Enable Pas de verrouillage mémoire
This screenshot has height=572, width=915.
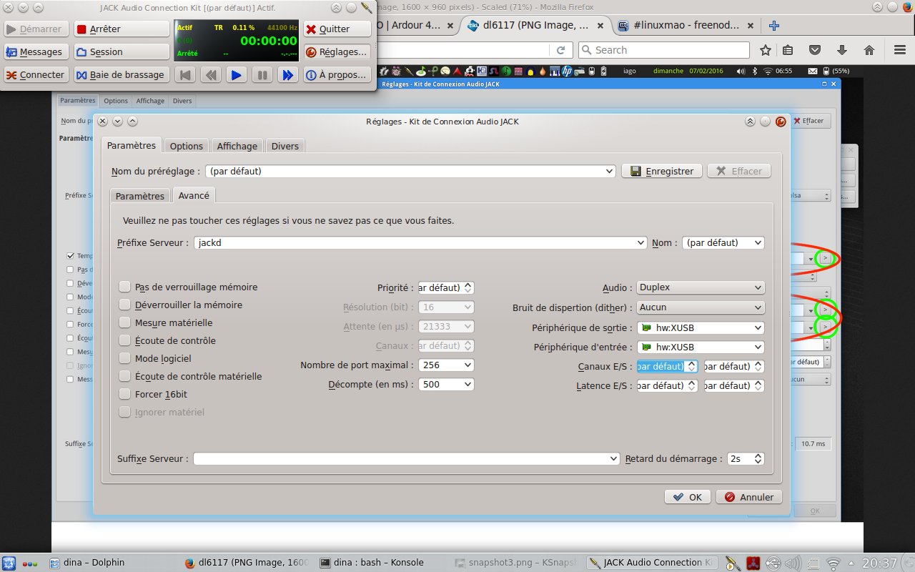tap(125, 287)
